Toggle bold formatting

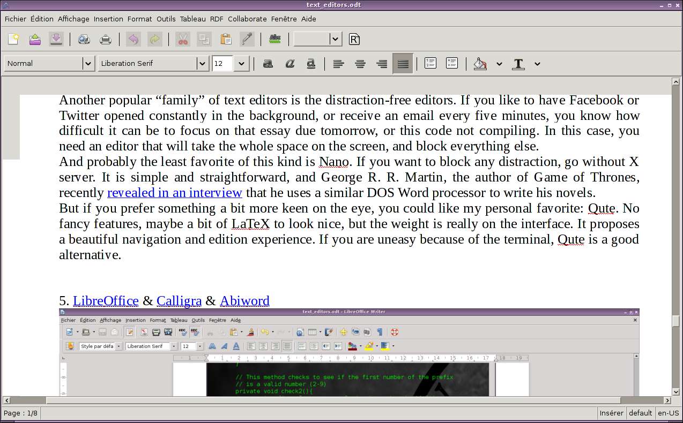[x=268, y=64]
